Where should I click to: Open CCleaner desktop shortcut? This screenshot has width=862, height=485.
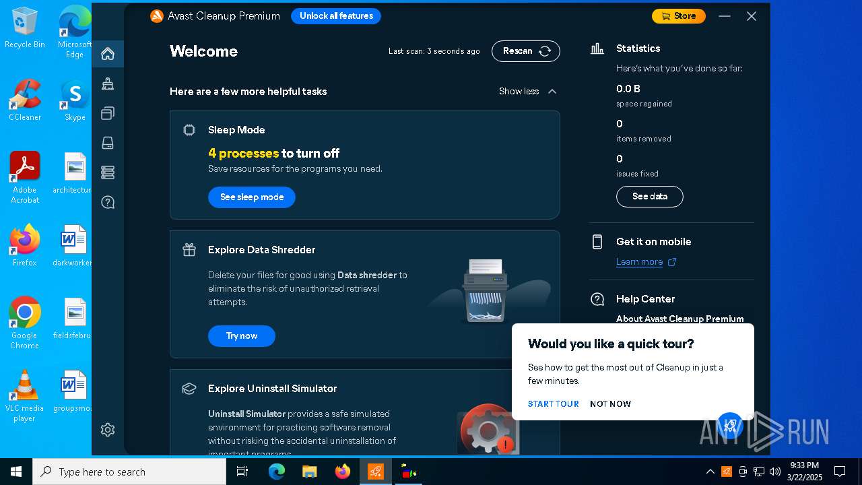pos(25,100)
